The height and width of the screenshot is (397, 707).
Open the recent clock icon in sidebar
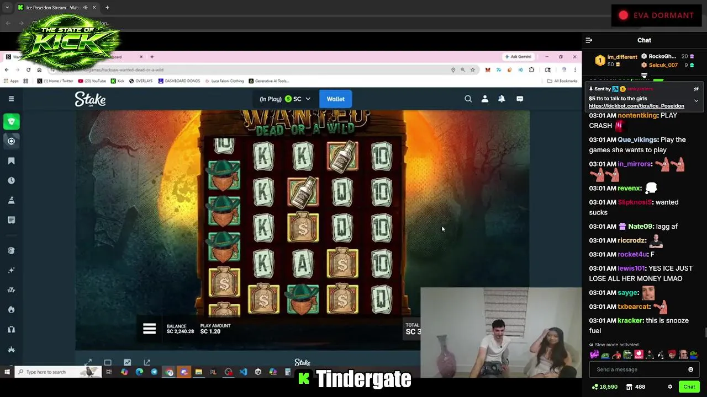click(11, 180)
